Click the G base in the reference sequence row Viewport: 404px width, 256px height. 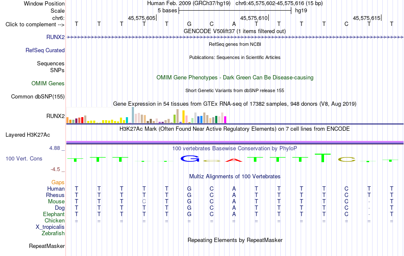tap(189, 24)
